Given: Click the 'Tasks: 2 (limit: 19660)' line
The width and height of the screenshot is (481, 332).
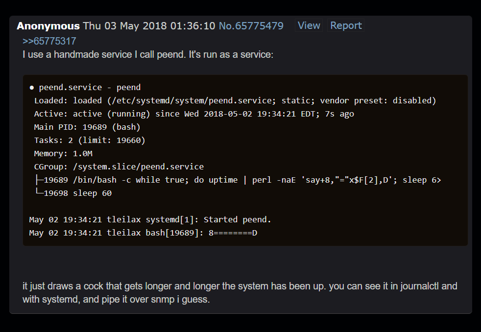Looking at the screenshot, I should pyautogui.click(x=90, y=140).
